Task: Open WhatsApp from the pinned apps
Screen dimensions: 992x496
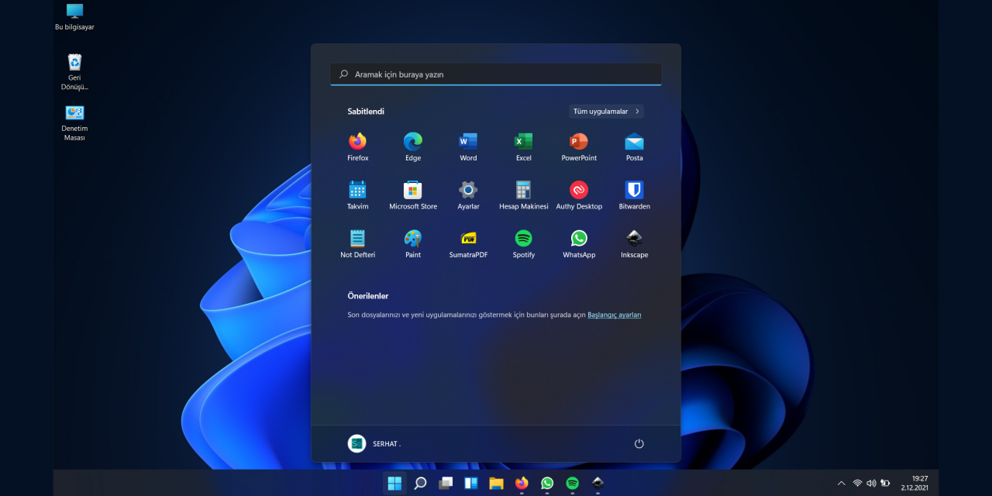Action: click(x=579, y=243)
